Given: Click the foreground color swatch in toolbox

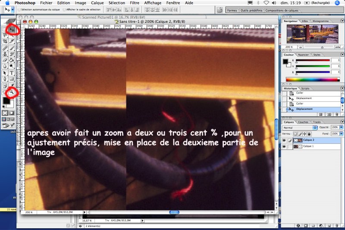Looking at the screenshot, I should pos(6,101).
